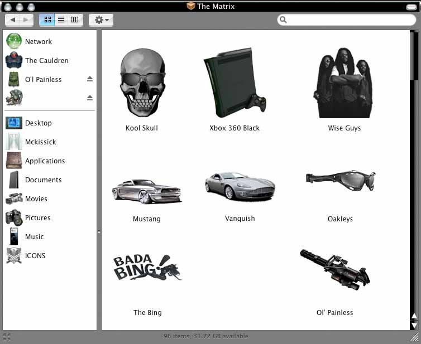
Task: Click the Pictures label
Action: coord(37,217)
